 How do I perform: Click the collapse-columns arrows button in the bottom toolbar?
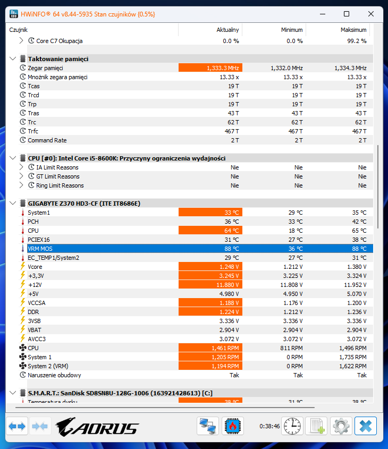(x=40, y=426)
